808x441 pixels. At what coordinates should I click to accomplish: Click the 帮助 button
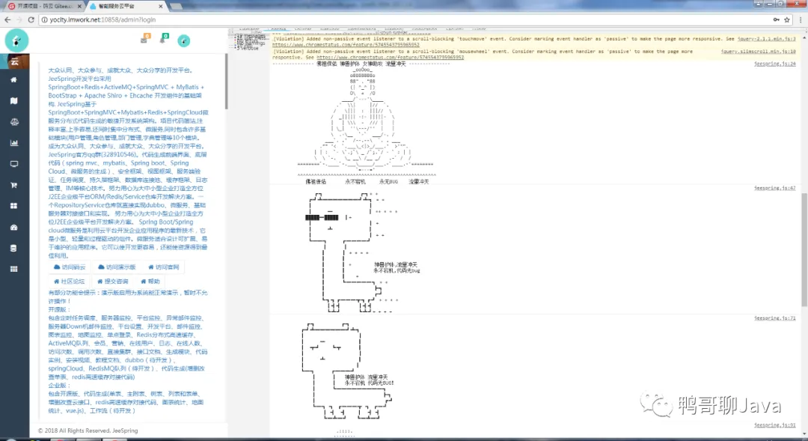(x=150, y=282)
